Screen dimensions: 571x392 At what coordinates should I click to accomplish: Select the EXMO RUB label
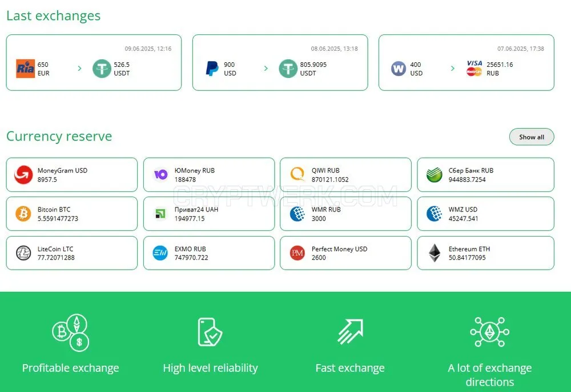pyautogui.click(x=190, y=249)
